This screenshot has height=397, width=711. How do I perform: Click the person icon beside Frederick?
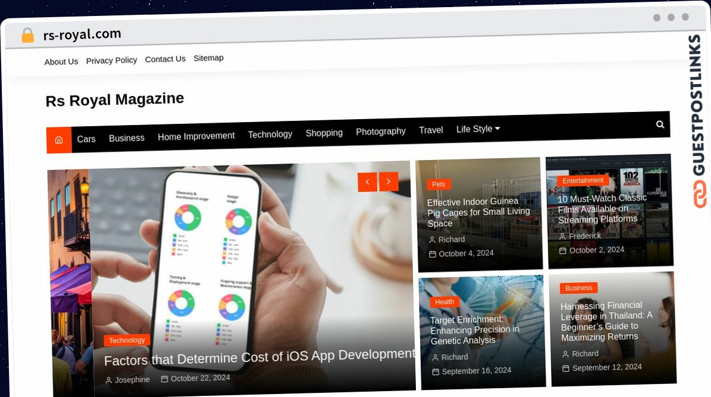pyautogui.click(x=563, y=237)
